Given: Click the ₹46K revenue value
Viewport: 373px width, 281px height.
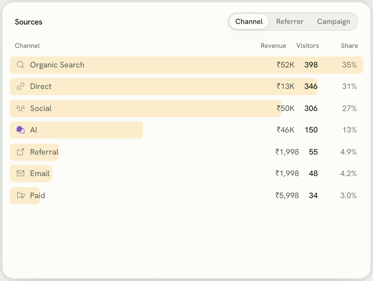Looking at the screenshot, I should [x=285, y=130].
